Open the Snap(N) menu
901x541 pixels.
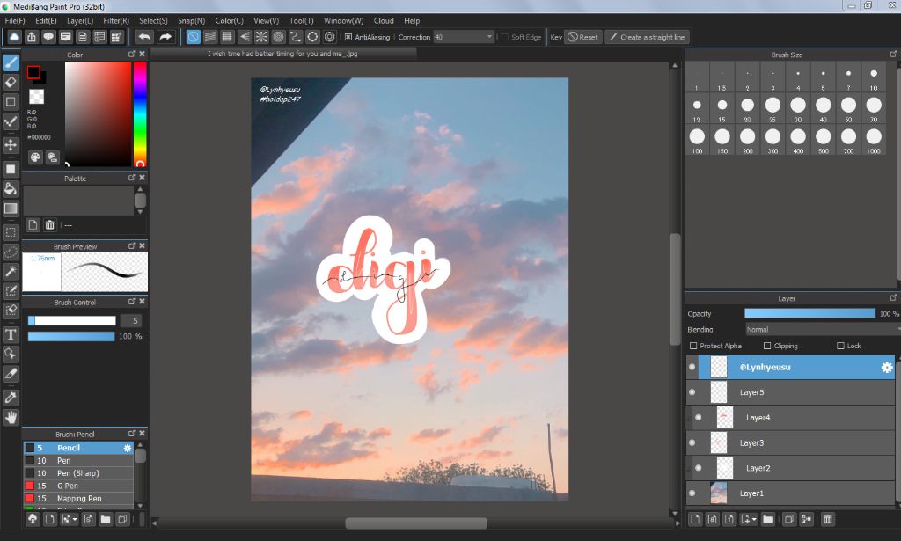pyautogui.click(x=191, y=21)
